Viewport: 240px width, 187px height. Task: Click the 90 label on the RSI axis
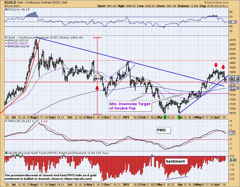click(231, 12)
